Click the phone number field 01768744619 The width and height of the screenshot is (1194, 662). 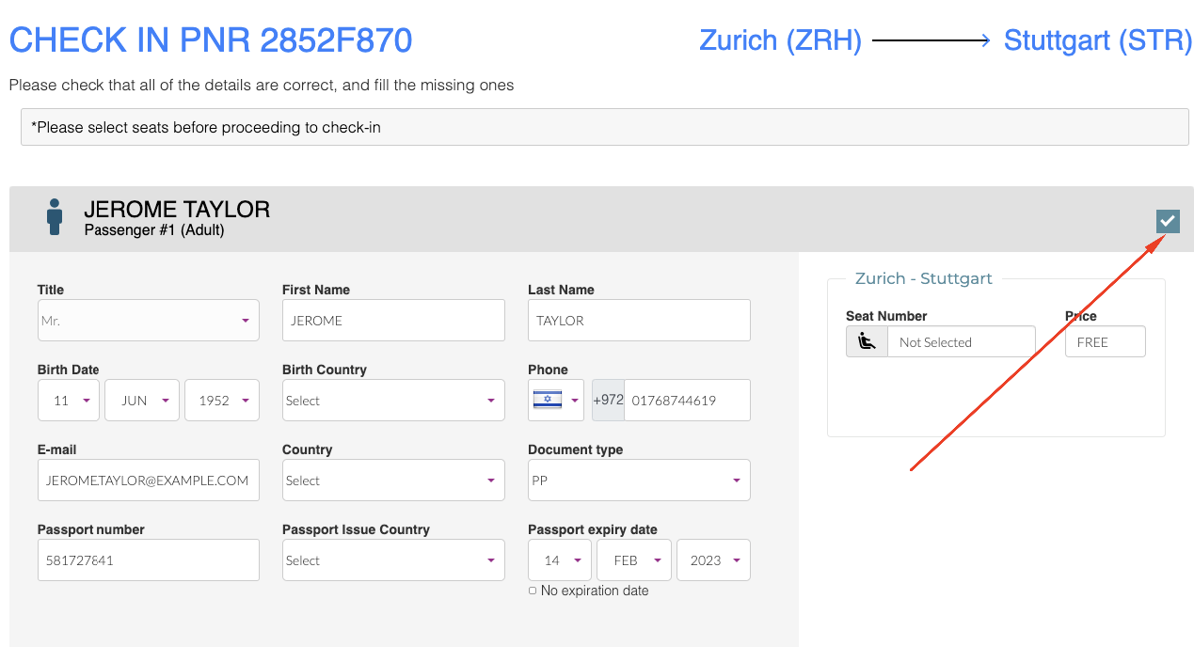[687, 401]
